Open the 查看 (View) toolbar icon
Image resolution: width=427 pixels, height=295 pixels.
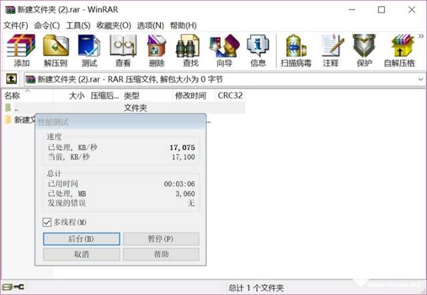[123, 45]
